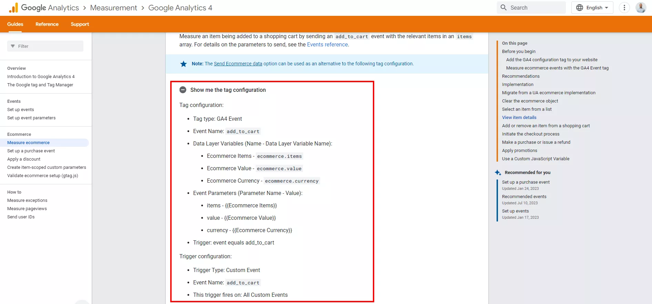Screen dimensions: 652x304
Task: Open Validate ecommerce setup (gtag.js)
Action: click(x=43, y=175)
